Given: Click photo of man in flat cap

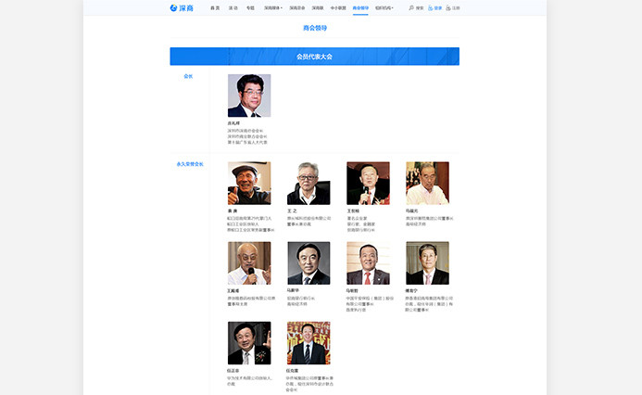Looking at the screenshot, I should click(x=249, y=184).
